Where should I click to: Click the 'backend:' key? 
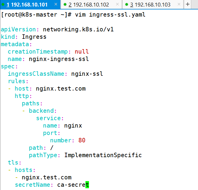[43, 111]
